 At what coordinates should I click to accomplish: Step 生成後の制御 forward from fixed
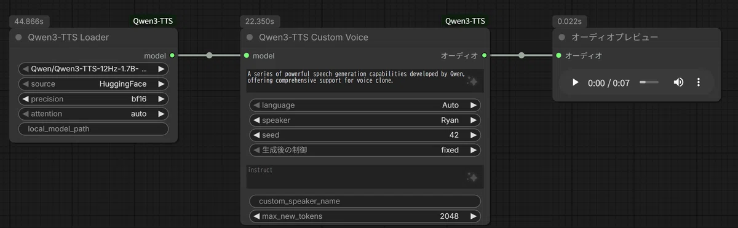473,150
